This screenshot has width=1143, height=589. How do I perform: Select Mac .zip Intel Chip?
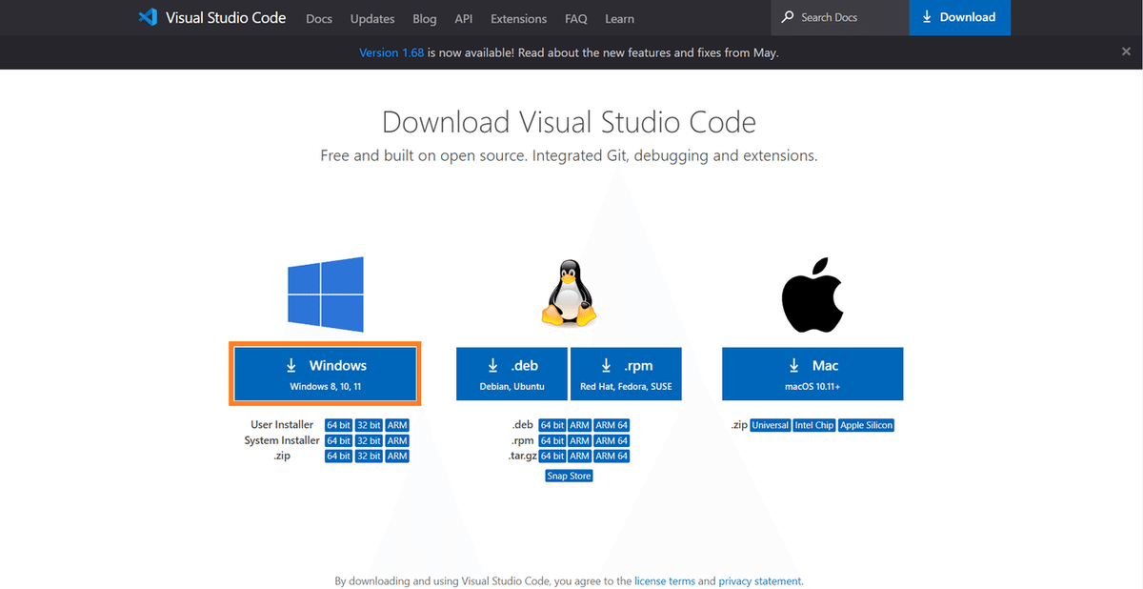(x=814, y=425)
